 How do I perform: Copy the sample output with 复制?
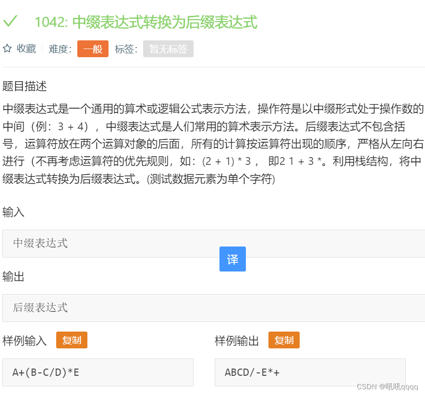click(284, 340)
